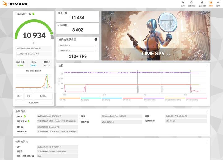Toggle blue GPU temperature (°C) legend series
The height and width of the screenshot is (160, 223).
(112, 99)
